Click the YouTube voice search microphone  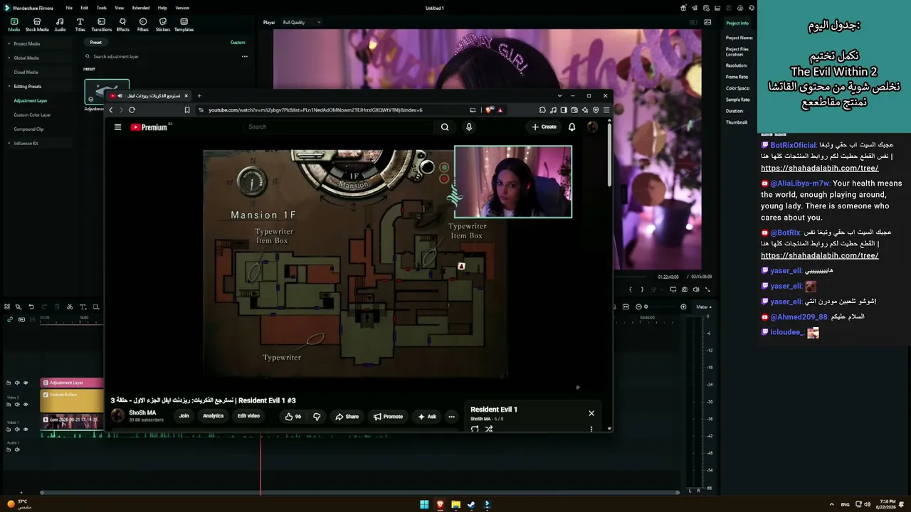click(x=468, y=127)
